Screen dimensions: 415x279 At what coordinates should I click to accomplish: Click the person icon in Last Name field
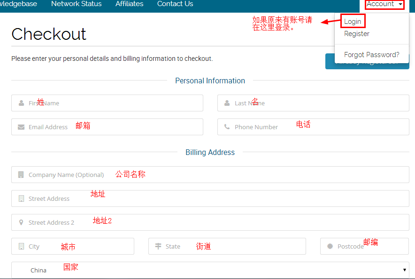227,103
